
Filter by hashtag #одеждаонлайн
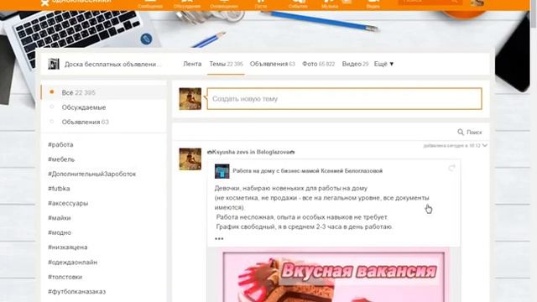click(x=73, y=263)
